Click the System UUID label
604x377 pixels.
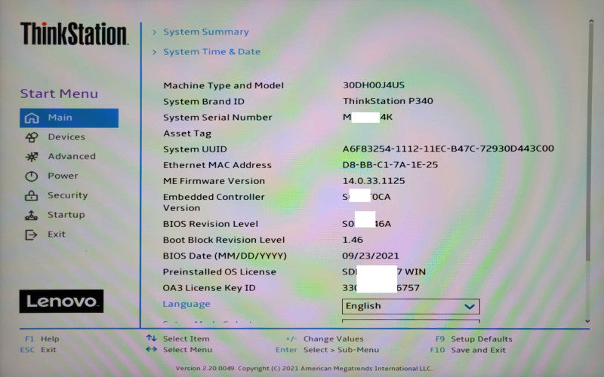195,149
